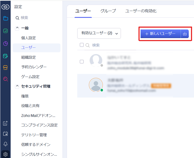Click the import users download icon
The width and height of the screenshot is (194, 158).
pos(185,34)
